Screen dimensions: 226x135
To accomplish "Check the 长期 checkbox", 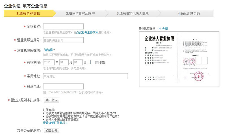I will point(97,62).
